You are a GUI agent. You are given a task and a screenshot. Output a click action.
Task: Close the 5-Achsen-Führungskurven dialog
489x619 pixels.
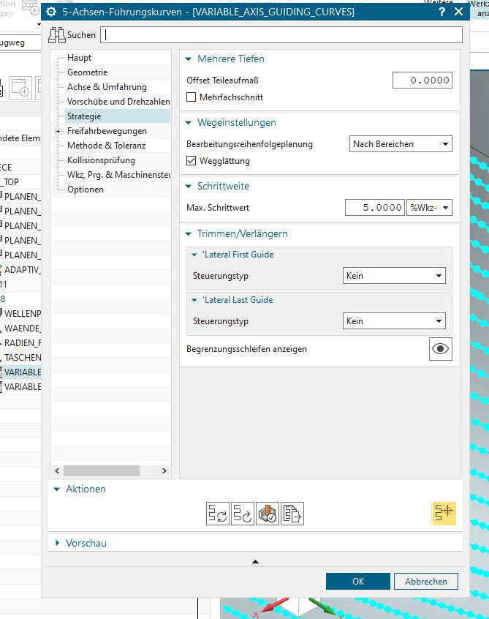(x=458, y=12)
